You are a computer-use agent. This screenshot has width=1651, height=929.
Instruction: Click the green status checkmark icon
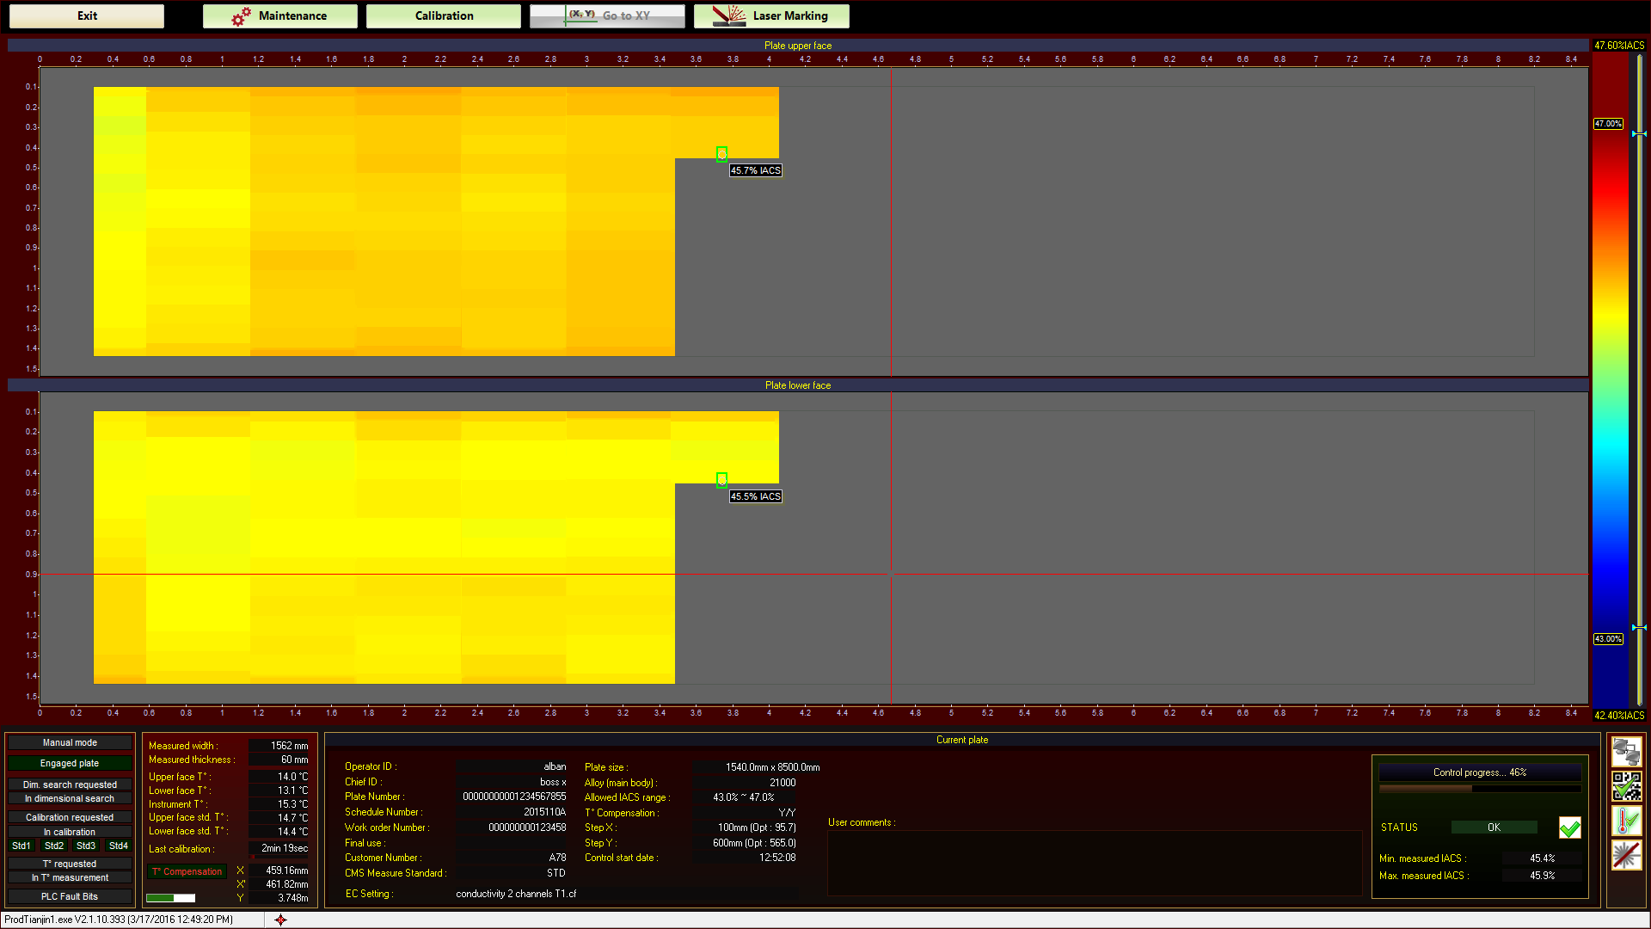pos(1569,827)
